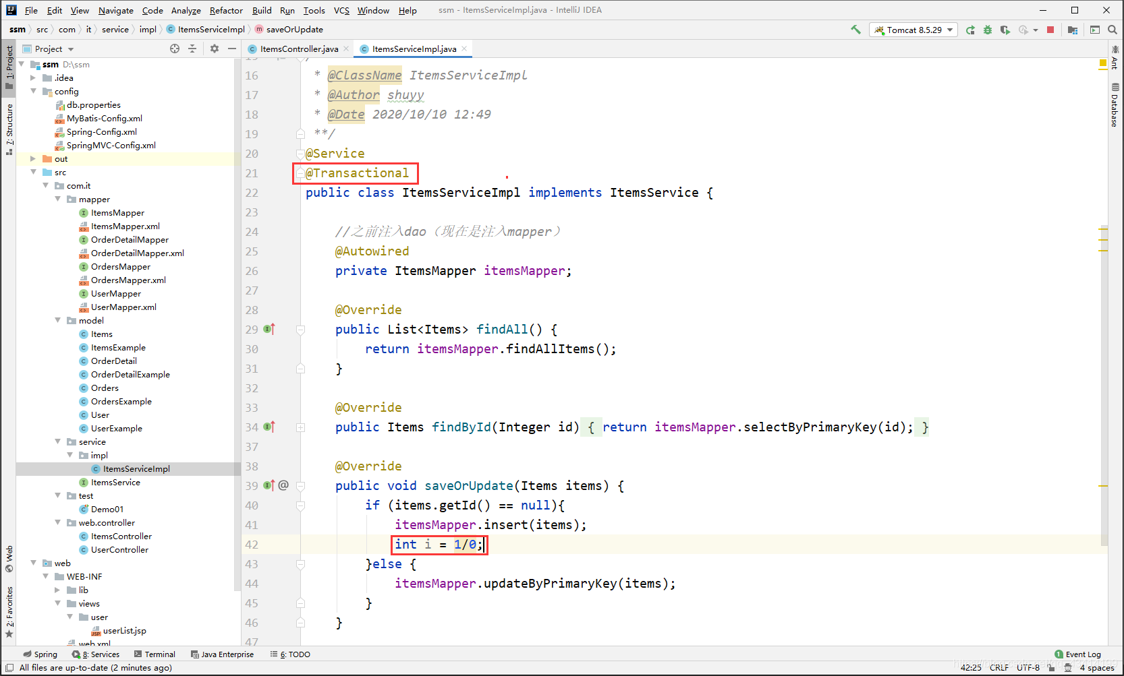
Task: Open Search Everywhere magnifier icon
Action: 1113,30
